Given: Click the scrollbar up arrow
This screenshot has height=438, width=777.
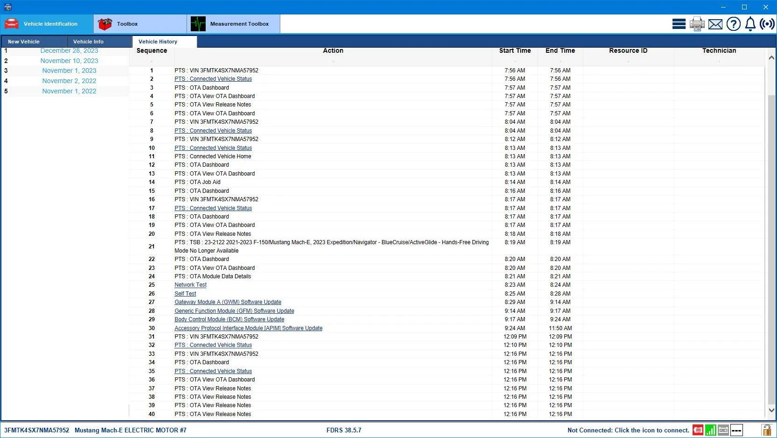Looking at the screenshot, I should 771,57.
